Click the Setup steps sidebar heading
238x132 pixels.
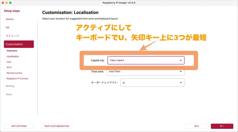[12, 11]
